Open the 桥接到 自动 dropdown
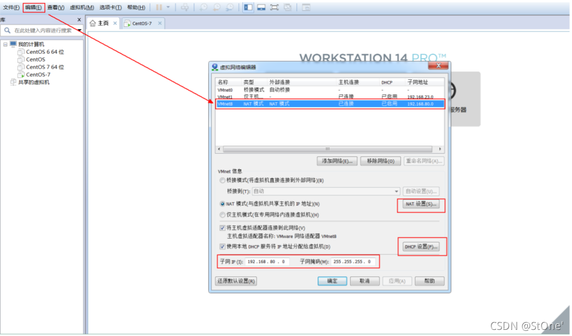Image resolution: width=572 pixels, height=336 pixels. (x=326, y=191)
